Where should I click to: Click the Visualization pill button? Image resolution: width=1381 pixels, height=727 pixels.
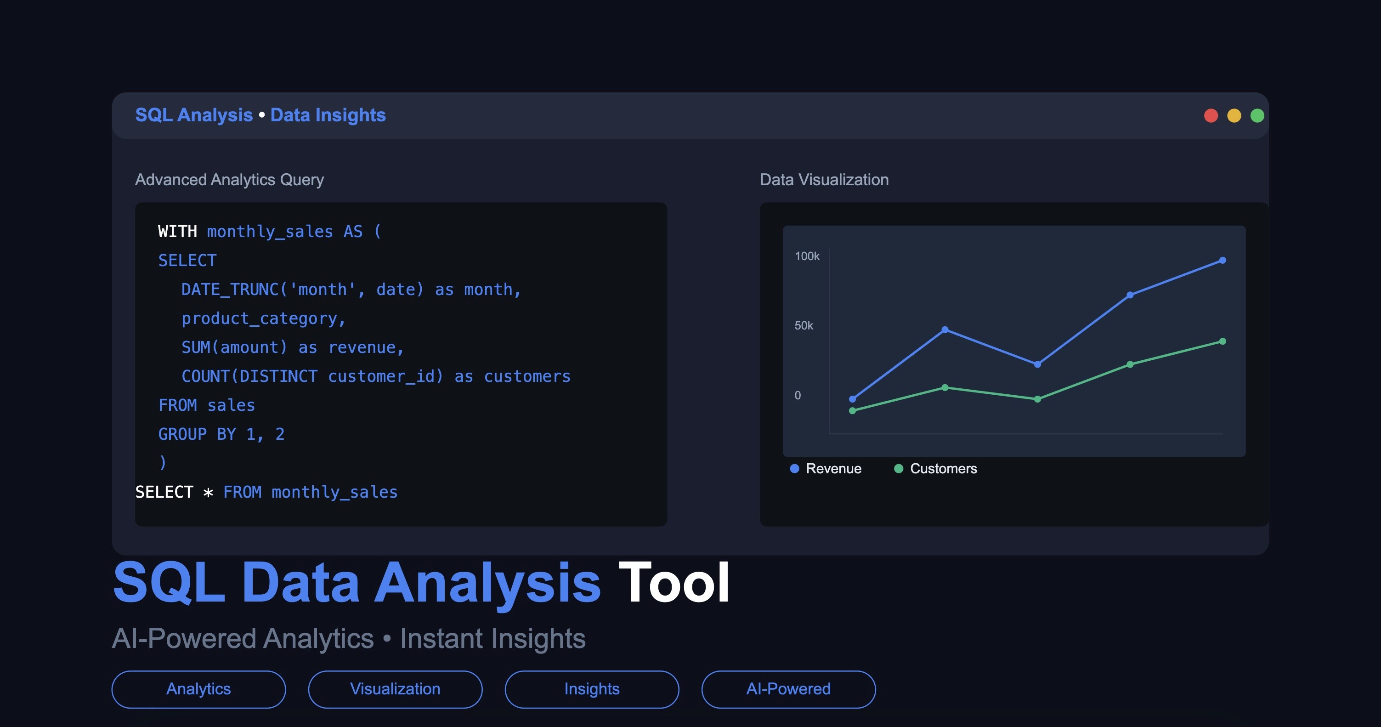395,689
